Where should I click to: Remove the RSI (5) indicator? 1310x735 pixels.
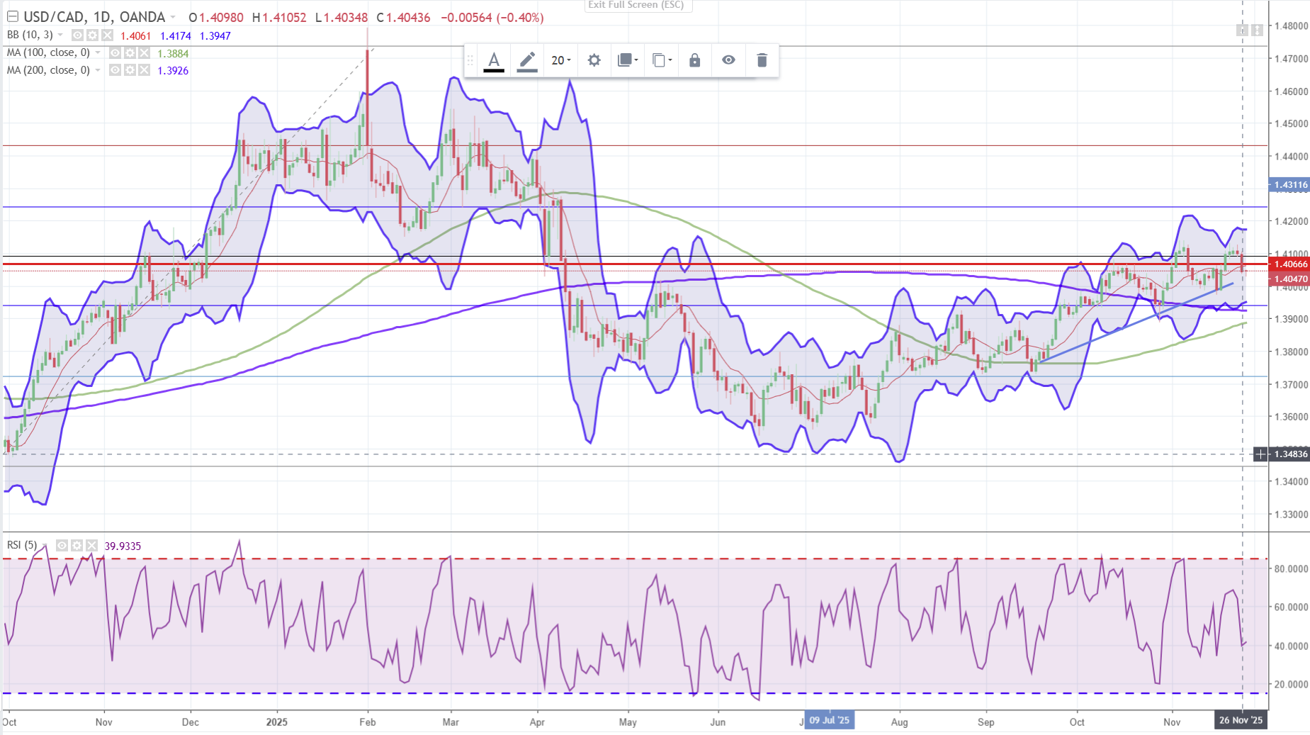tap(91, 545)
